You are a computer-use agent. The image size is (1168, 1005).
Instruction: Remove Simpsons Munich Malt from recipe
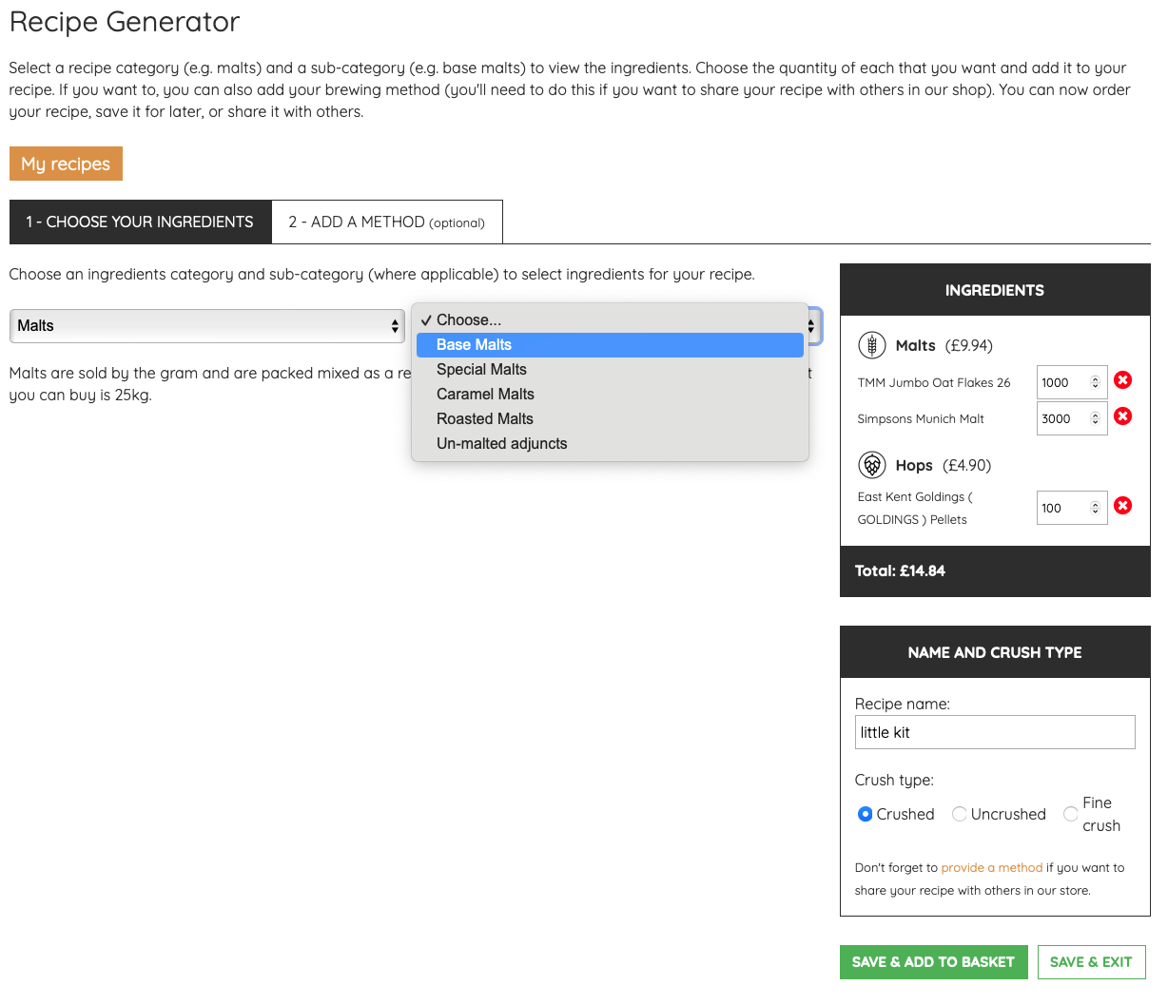[x=1122, y=416]
